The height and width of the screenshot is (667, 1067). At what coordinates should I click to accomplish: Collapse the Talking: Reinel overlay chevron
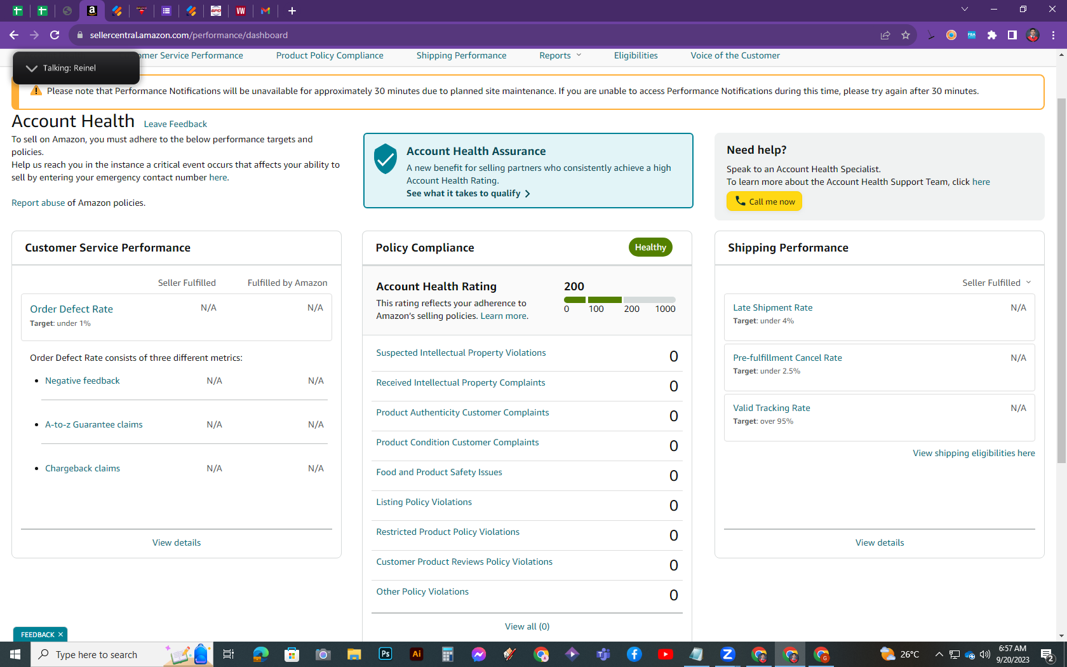(x=31, y=68)
